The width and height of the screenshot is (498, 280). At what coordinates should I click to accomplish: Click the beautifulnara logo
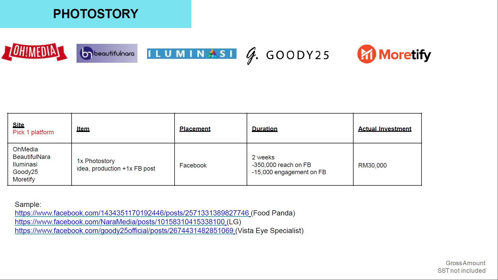[107, 53]
